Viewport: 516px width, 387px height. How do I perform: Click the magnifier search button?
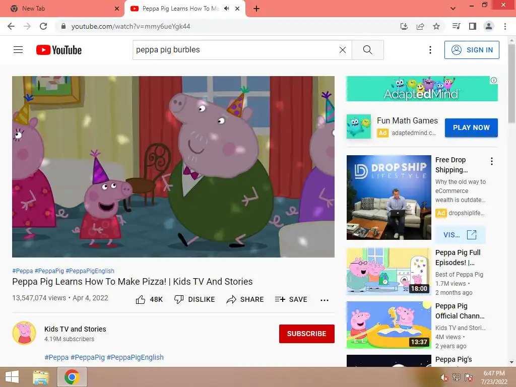pyautogui.click(x=367, y=50)
